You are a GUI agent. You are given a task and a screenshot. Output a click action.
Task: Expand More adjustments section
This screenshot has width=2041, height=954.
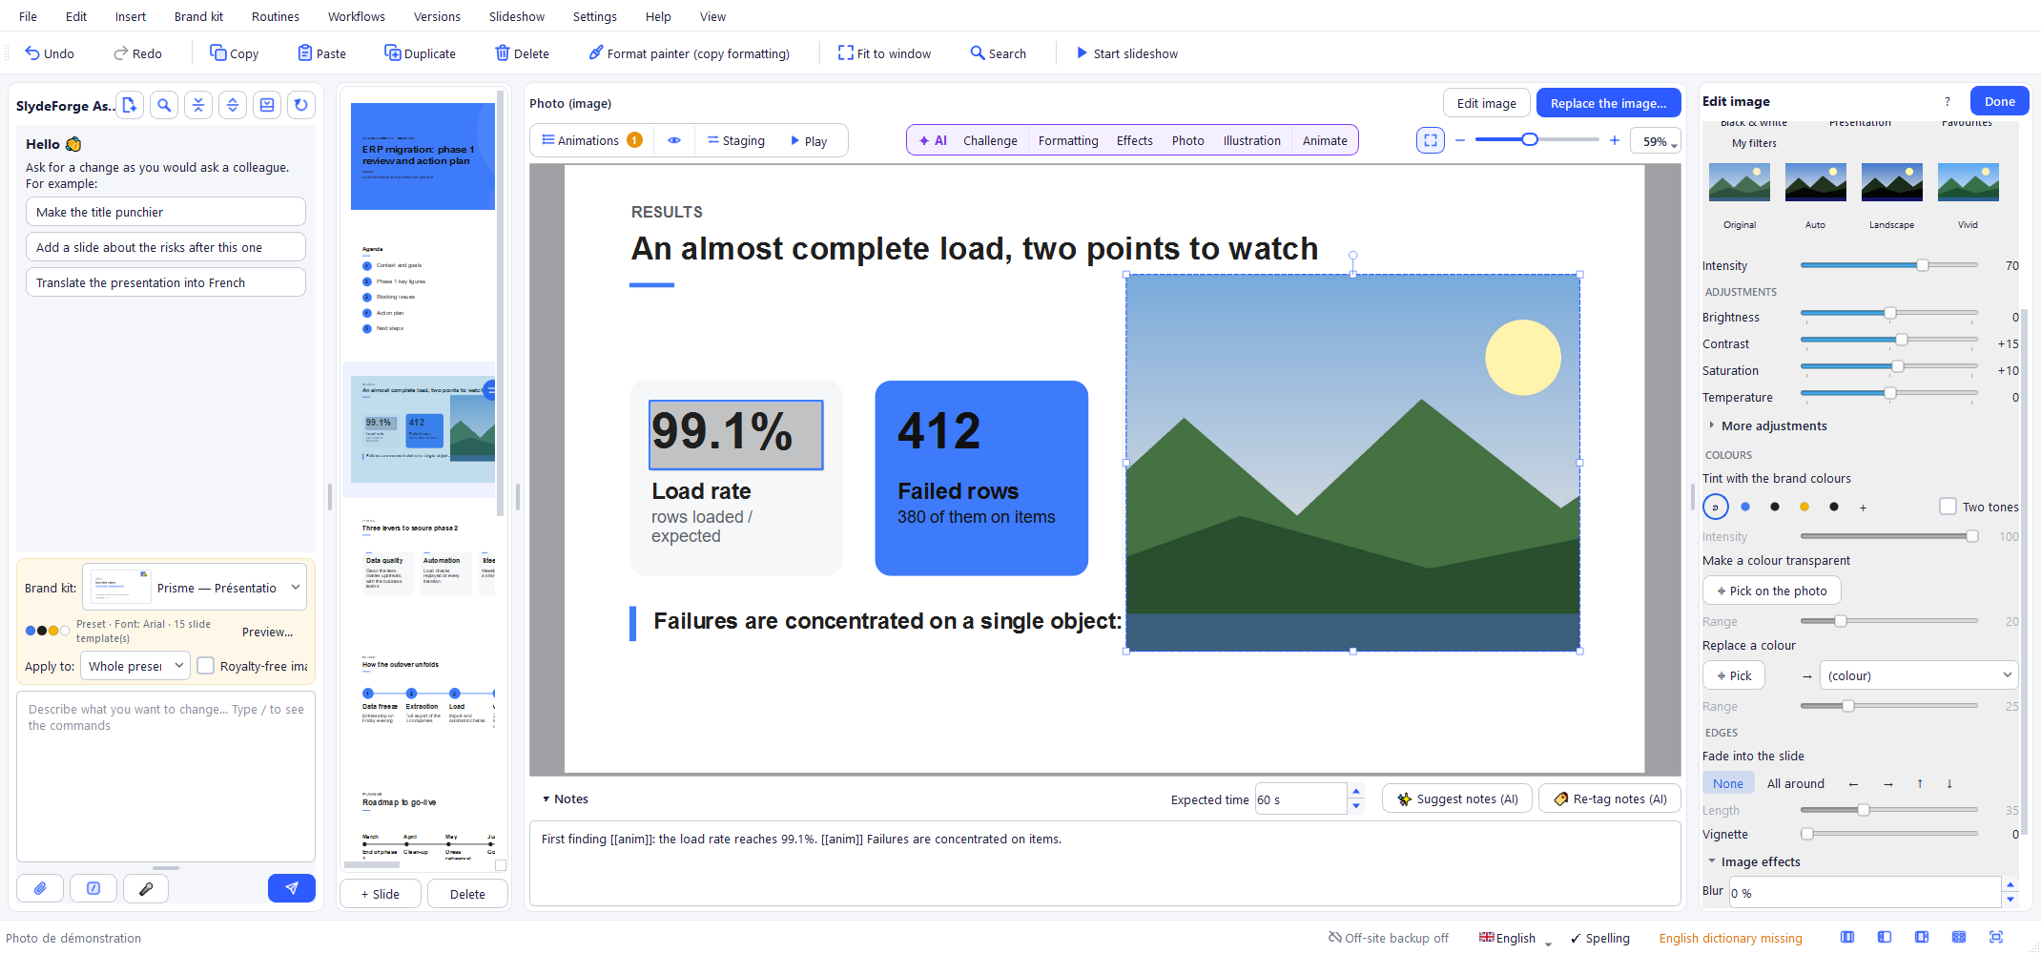coord(1766,425)
